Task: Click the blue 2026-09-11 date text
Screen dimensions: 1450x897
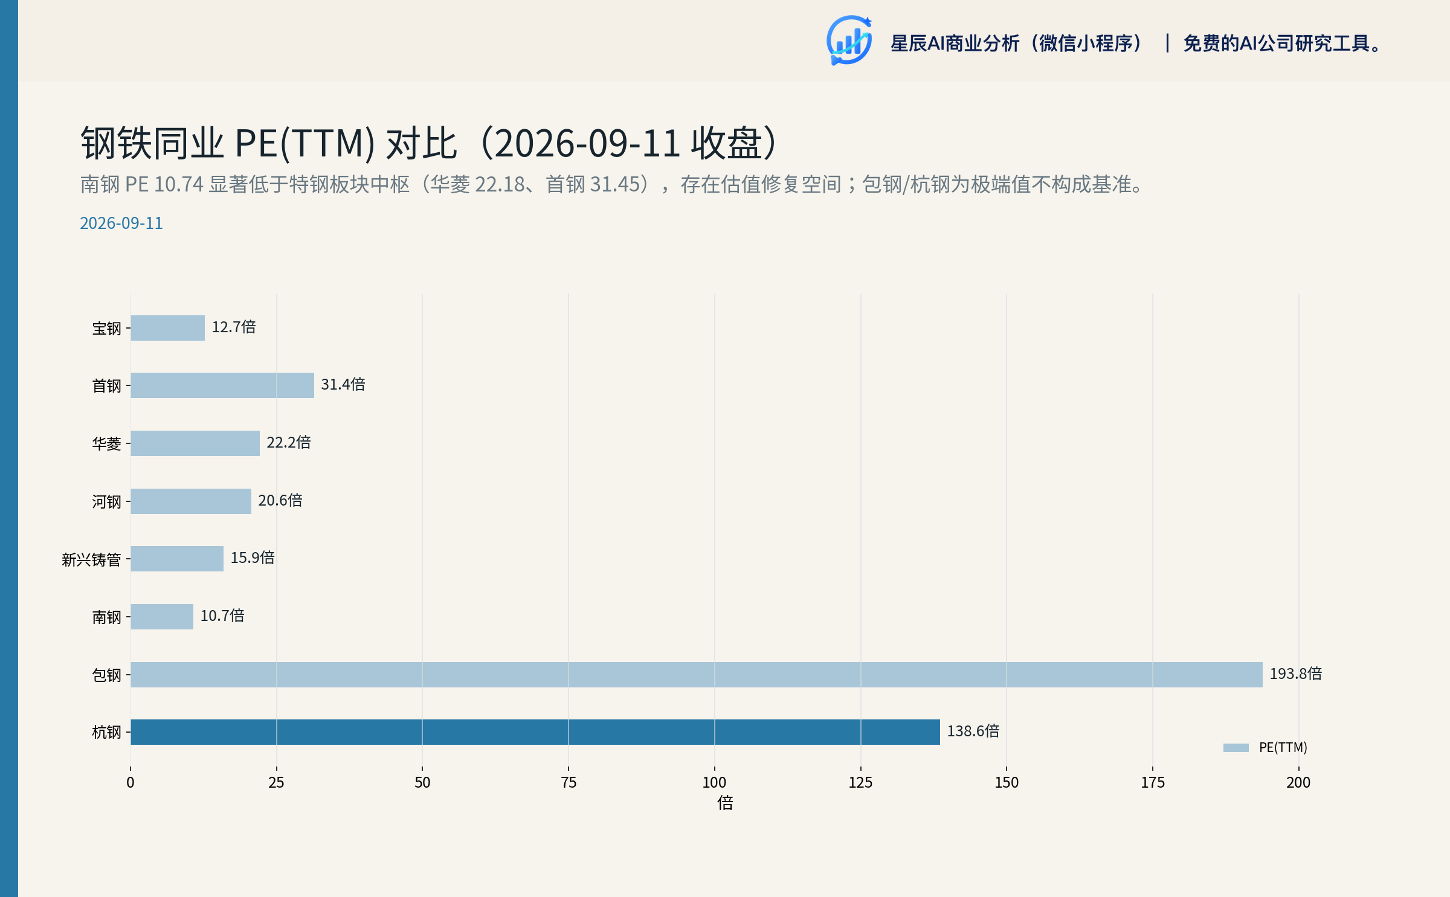Action: 121,223
